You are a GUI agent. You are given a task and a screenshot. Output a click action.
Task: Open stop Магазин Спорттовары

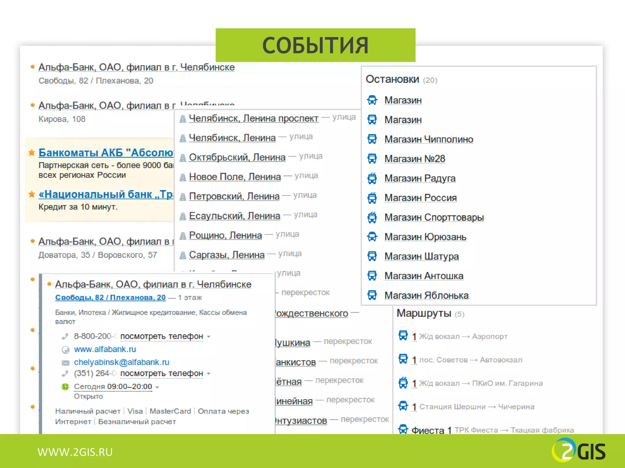434,217
